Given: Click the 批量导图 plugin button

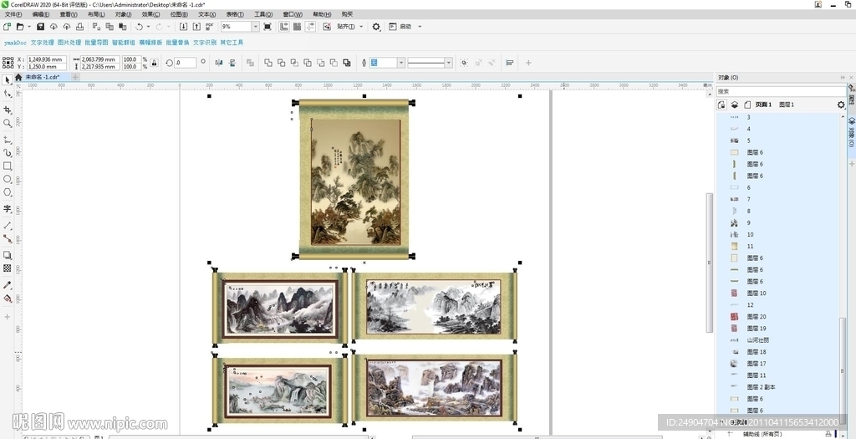Looking at the screenshot, I should (x=96, y=43).
